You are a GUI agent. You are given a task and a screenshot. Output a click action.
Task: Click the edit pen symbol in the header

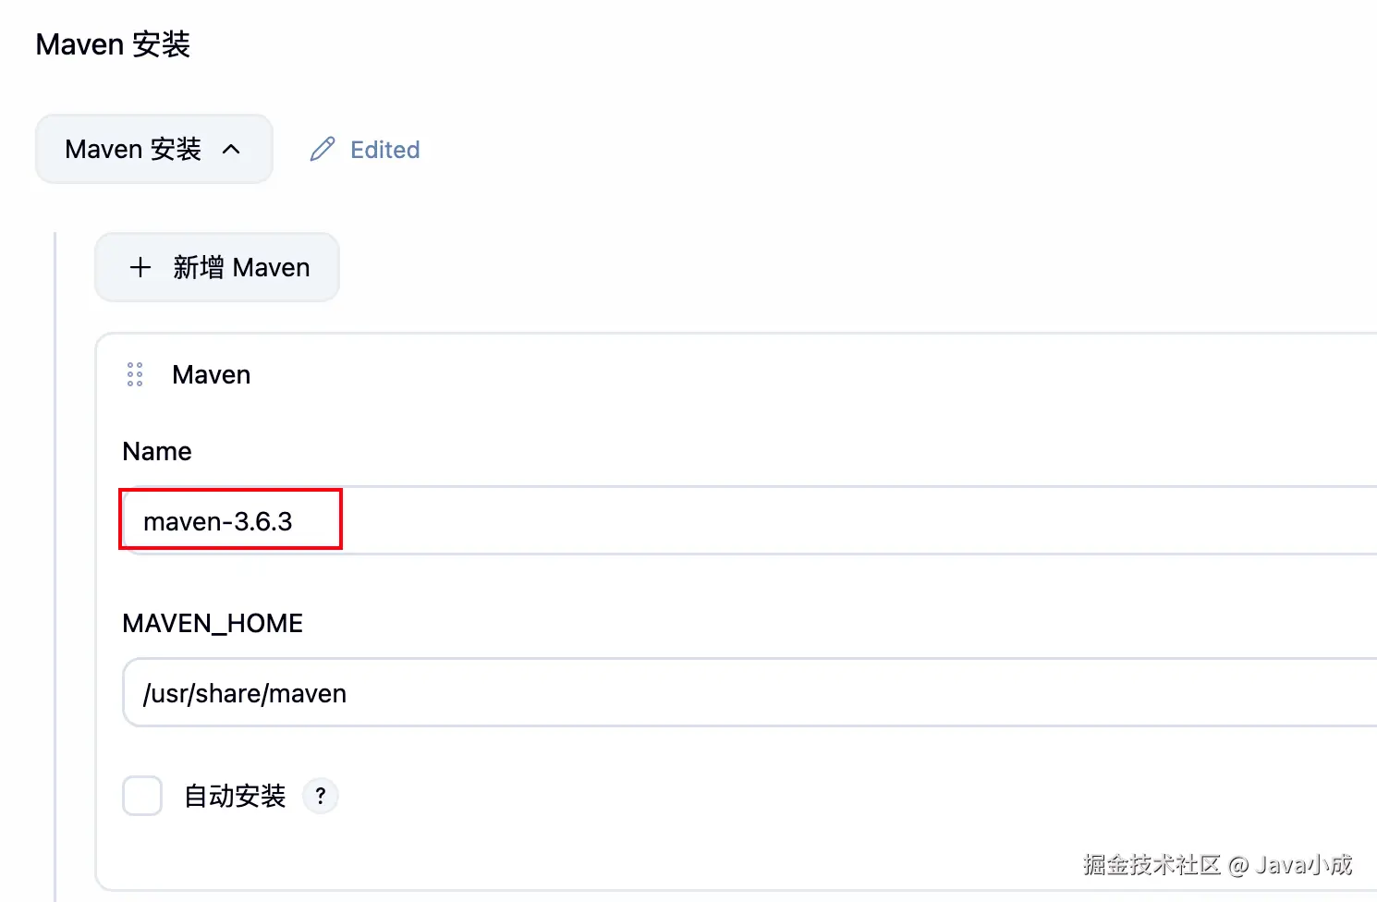pyautogui.click(x=322, y=149)
